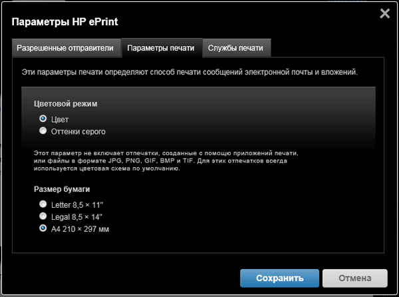399x297 pixels.
Task: Click the Размер бумаги section heading
Action: (x=63, y=189)
